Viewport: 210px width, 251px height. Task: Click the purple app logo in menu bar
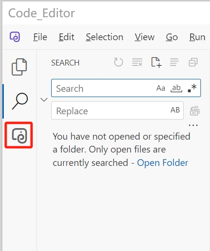(15, 37)
